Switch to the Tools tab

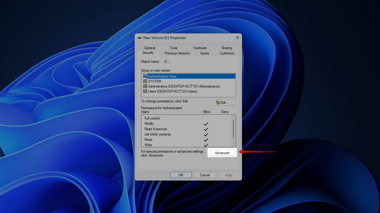coord(174,48)
